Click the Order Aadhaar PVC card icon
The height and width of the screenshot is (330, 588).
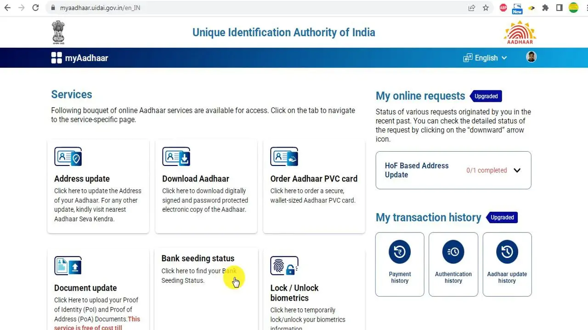coord(284,157)
